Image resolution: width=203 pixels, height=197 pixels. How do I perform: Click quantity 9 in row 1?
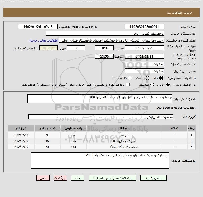(x=47, y=135)
